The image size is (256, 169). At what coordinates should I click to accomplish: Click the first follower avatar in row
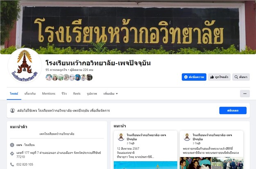[49, 77]
